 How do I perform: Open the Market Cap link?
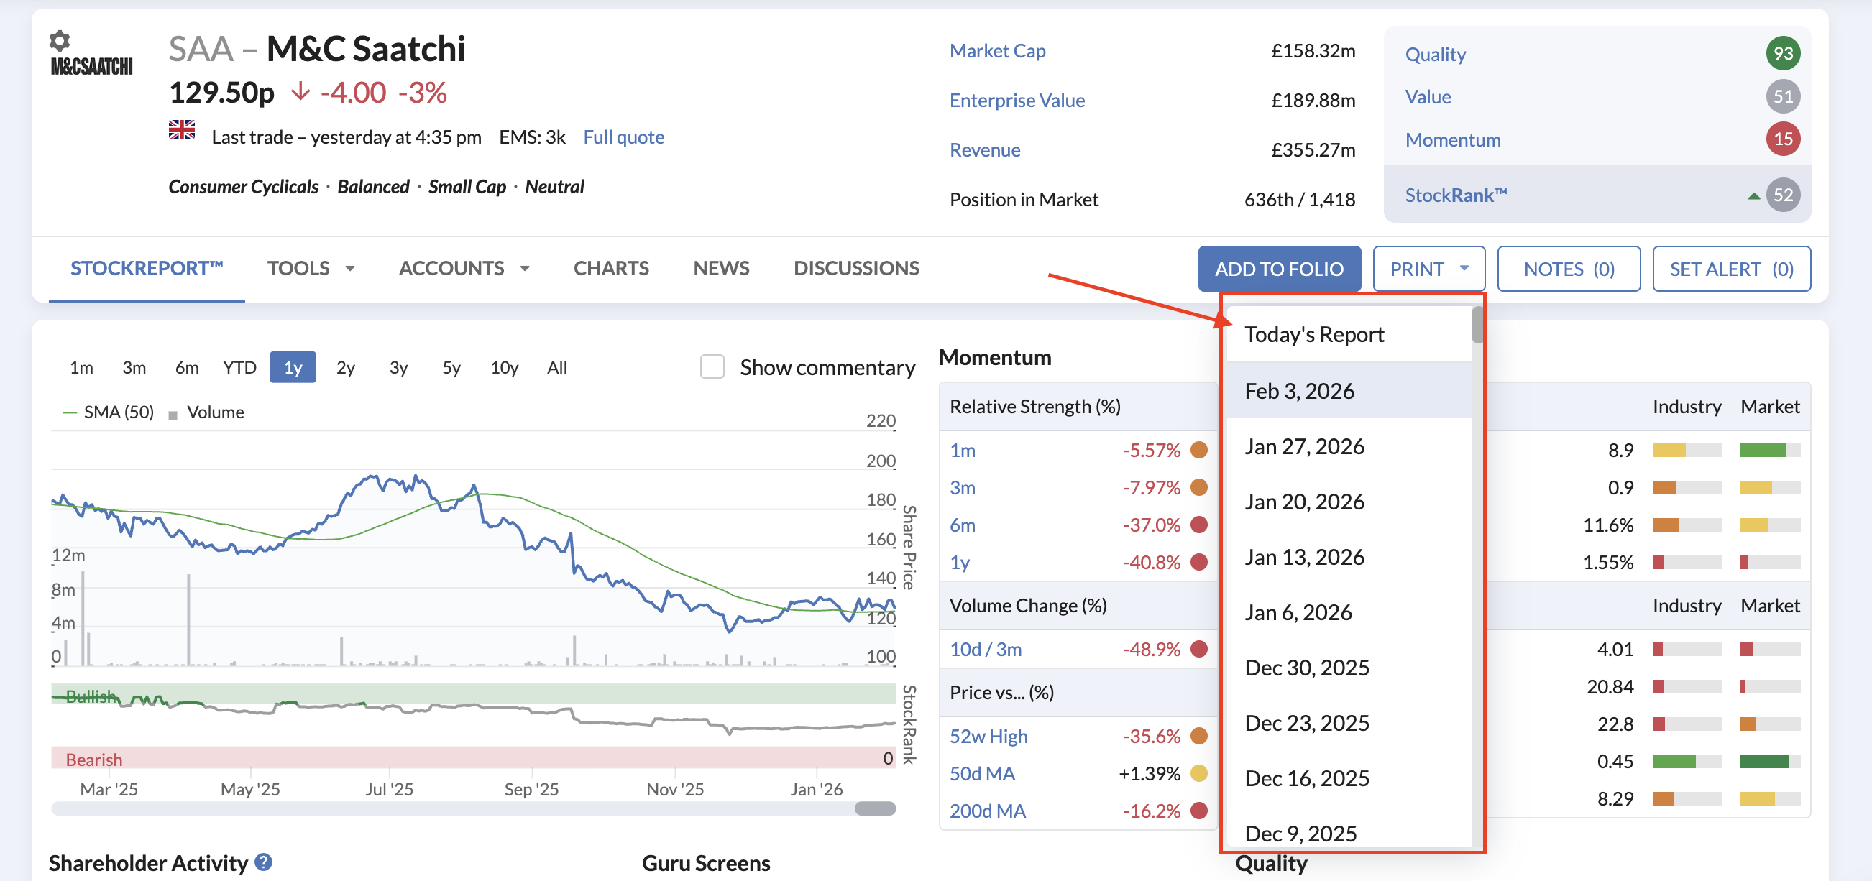tap(997, 51)
